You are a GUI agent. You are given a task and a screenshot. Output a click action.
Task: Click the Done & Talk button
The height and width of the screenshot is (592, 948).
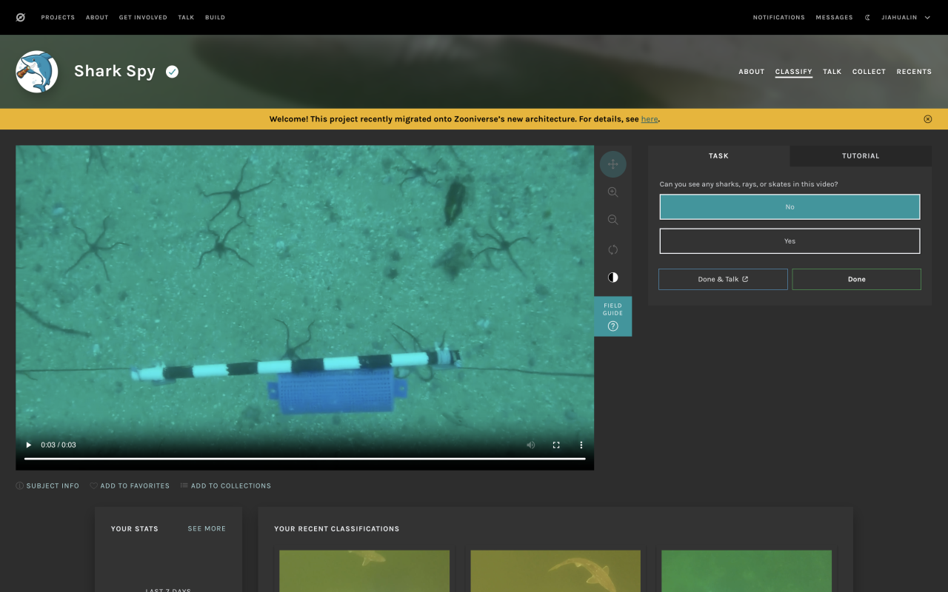pyautogui.click(x=723, y=279)
